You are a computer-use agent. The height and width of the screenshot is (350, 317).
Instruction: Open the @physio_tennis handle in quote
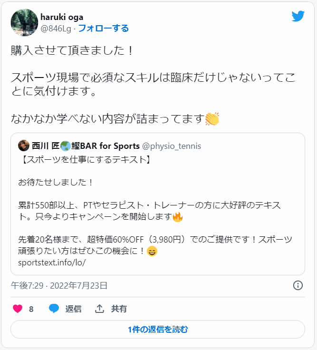(172, 146)
